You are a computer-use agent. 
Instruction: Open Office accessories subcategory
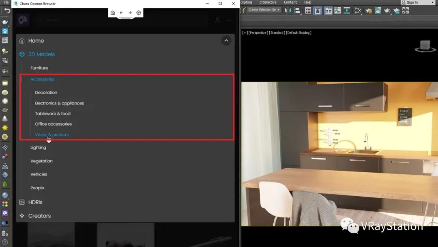[54, 124]
